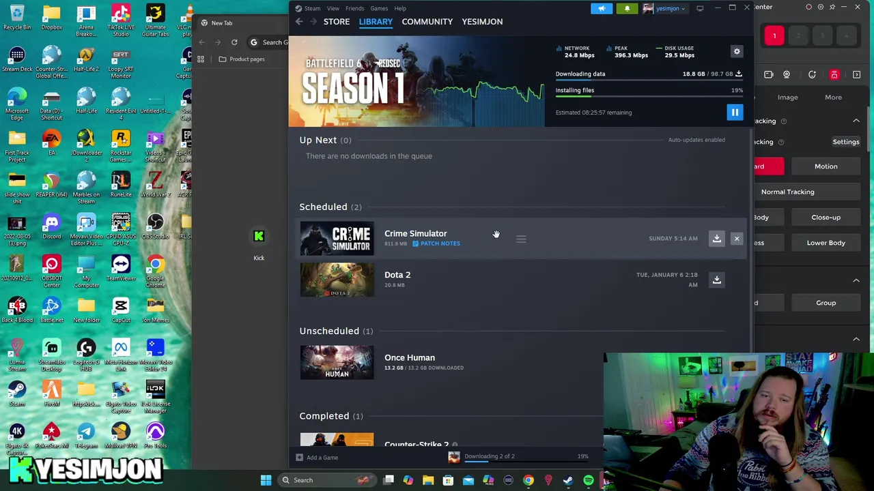The image size is (874, 491).
Task: Open the OBS Studio desktop shortcut
Action: [155, 226]
